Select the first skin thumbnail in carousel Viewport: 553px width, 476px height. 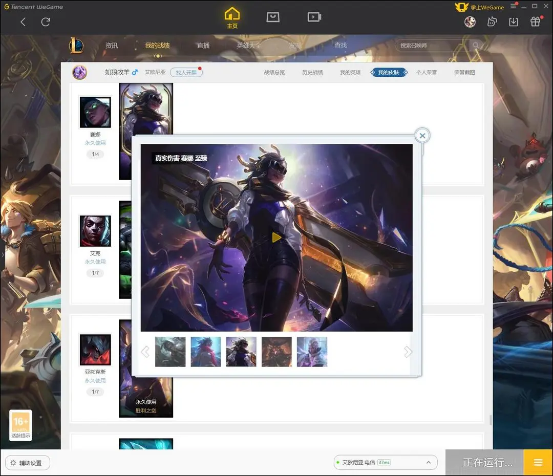coord(171,352)
